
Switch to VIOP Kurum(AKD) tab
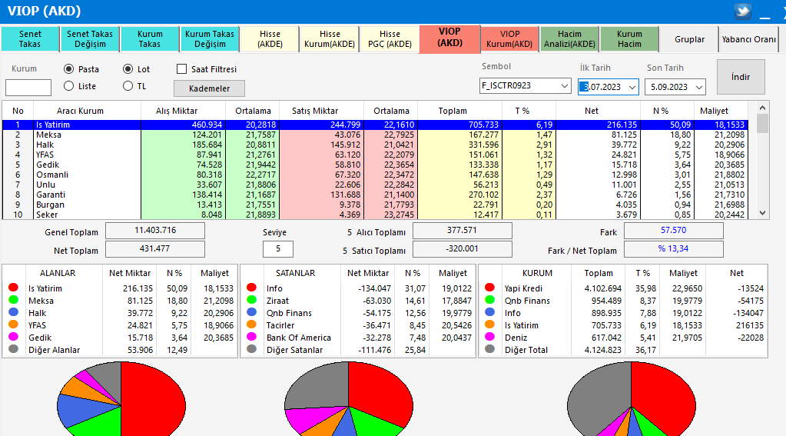[510, 39]
